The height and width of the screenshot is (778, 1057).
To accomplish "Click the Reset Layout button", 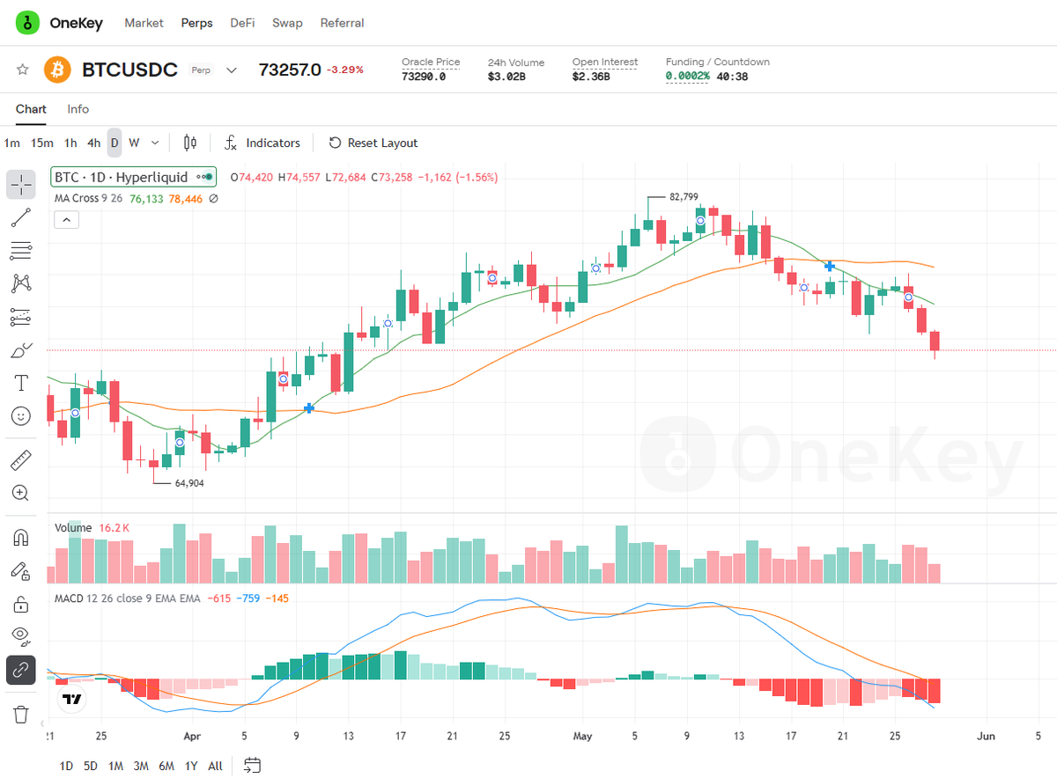I will pyautogui.click(x=373, y=143).
